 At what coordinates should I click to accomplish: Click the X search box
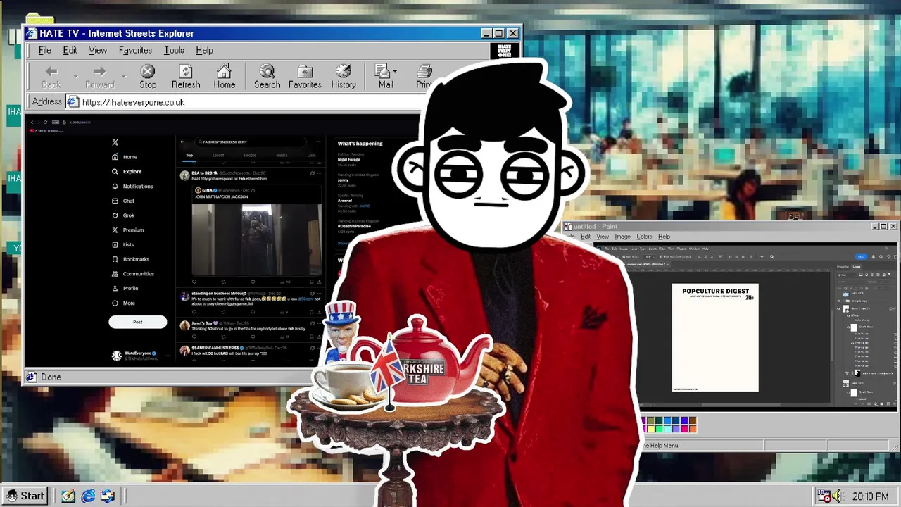(x=252, y=142)
